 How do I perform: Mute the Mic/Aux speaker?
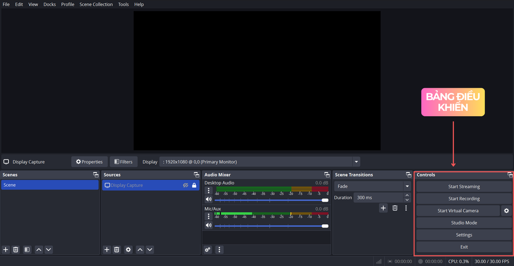pos(208,225)
